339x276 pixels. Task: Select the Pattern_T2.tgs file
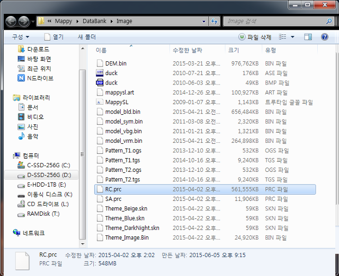205,180
